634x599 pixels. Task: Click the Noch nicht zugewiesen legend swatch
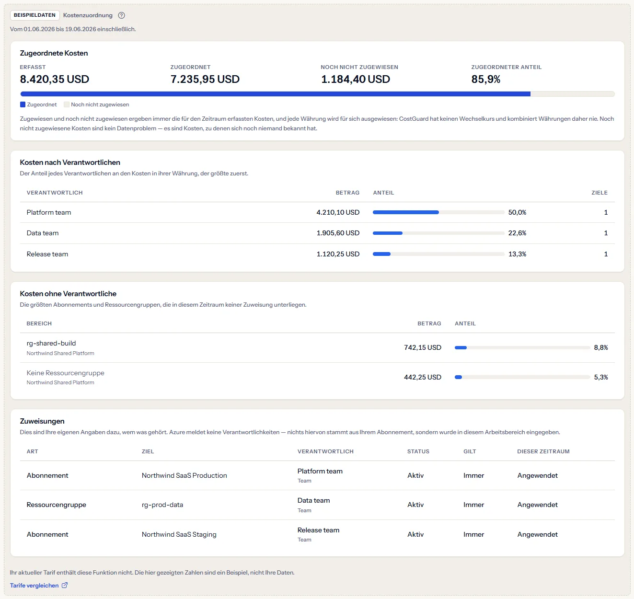[67, 104]
